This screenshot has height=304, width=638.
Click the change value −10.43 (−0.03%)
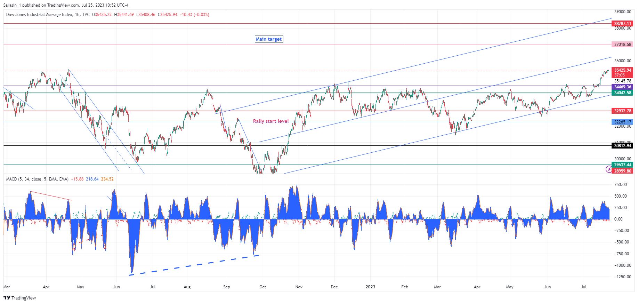194,15
